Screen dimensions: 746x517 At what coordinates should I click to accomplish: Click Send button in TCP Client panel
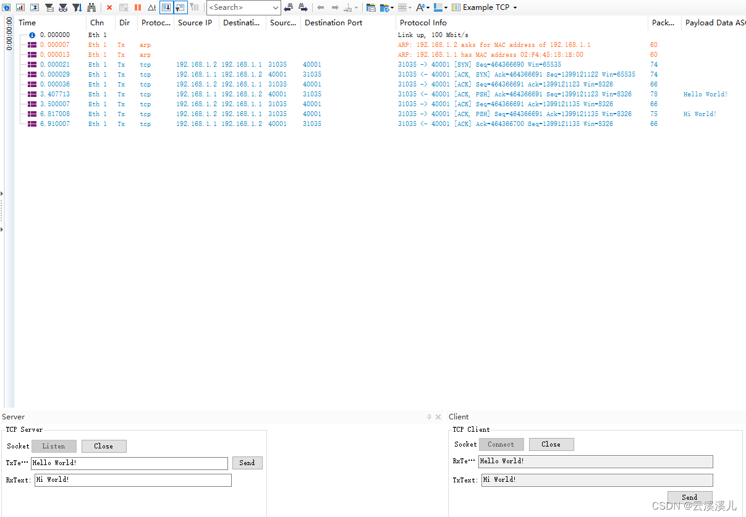pos(690,497)
